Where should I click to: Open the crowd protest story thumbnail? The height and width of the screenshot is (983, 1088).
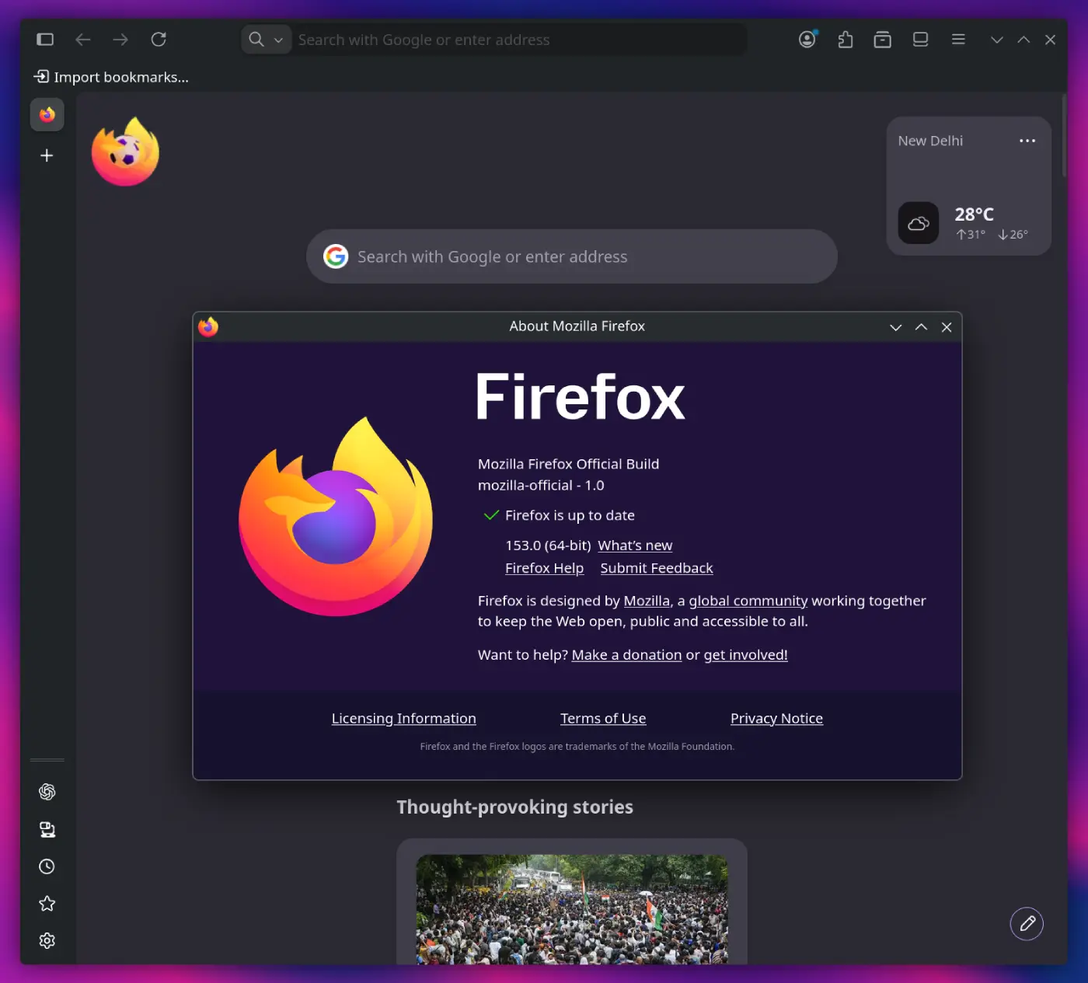tap(572, 909)
